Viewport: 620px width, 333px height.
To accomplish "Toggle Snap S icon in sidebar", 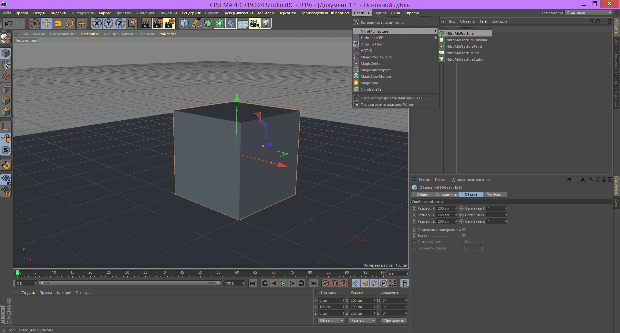I will 6,150.
